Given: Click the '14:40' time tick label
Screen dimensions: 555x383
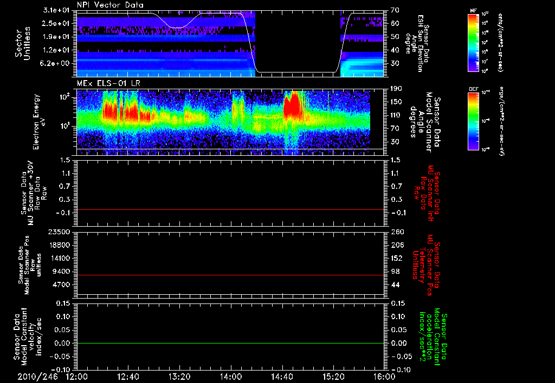Looking at the screenshot, I should pyautogui.click(x=282, y=377).
